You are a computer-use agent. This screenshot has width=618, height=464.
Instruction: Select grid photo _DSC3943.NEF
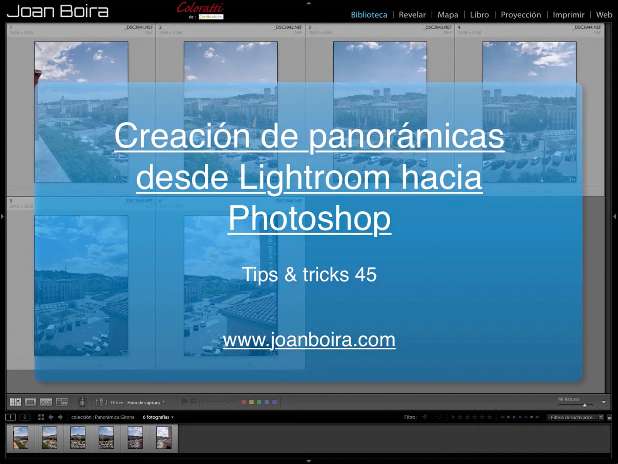380,112
